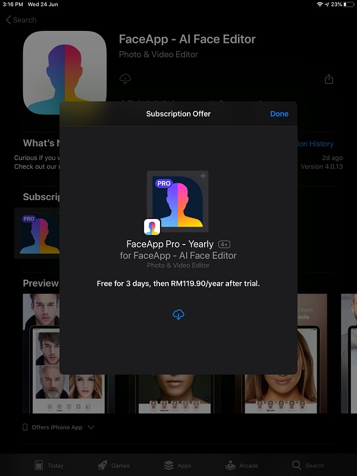Switch to the Arcade tab

click(x=241, y=465)
